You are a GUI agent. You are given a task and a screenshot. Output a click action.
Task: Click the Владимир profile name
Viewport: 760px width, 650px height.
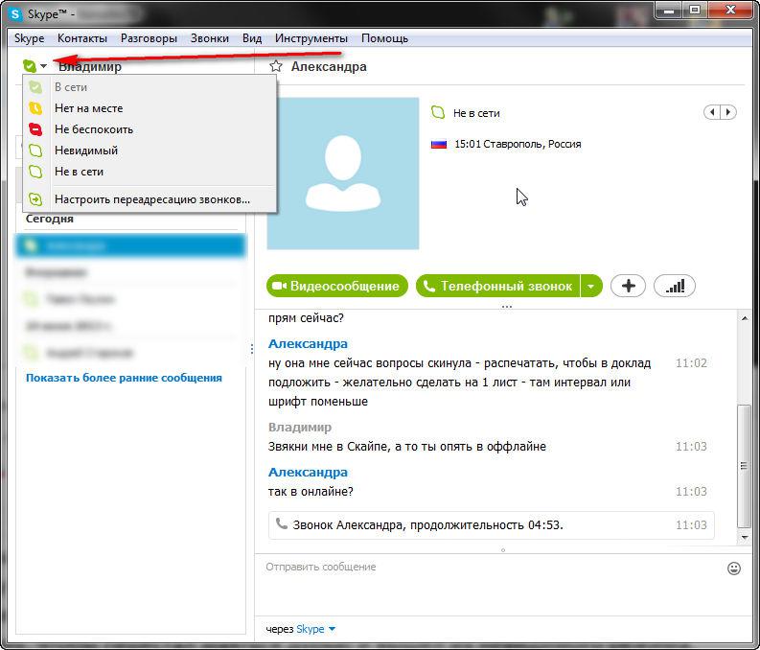point(90,66)
